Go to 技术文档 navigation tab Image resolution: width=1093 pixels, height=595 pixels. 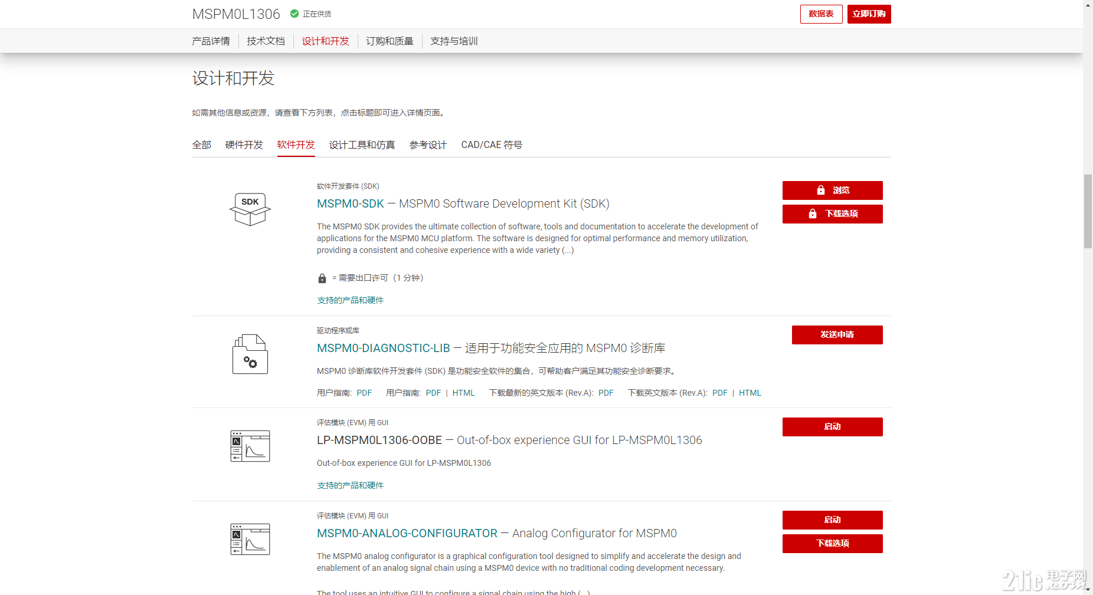(x=266, y=41)
